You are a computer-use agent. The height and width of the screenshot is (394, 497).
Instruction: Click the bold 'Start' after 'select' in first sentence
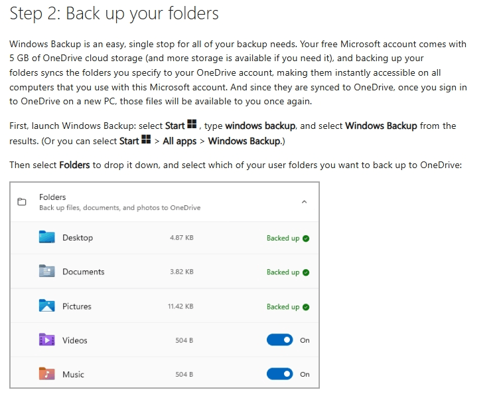click(x=175, y=126)
